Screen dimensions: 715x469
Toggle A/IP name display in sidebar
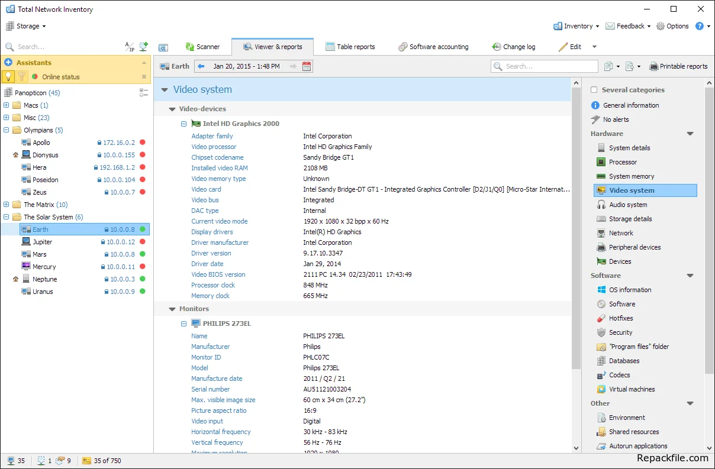[x=129, y=47]
